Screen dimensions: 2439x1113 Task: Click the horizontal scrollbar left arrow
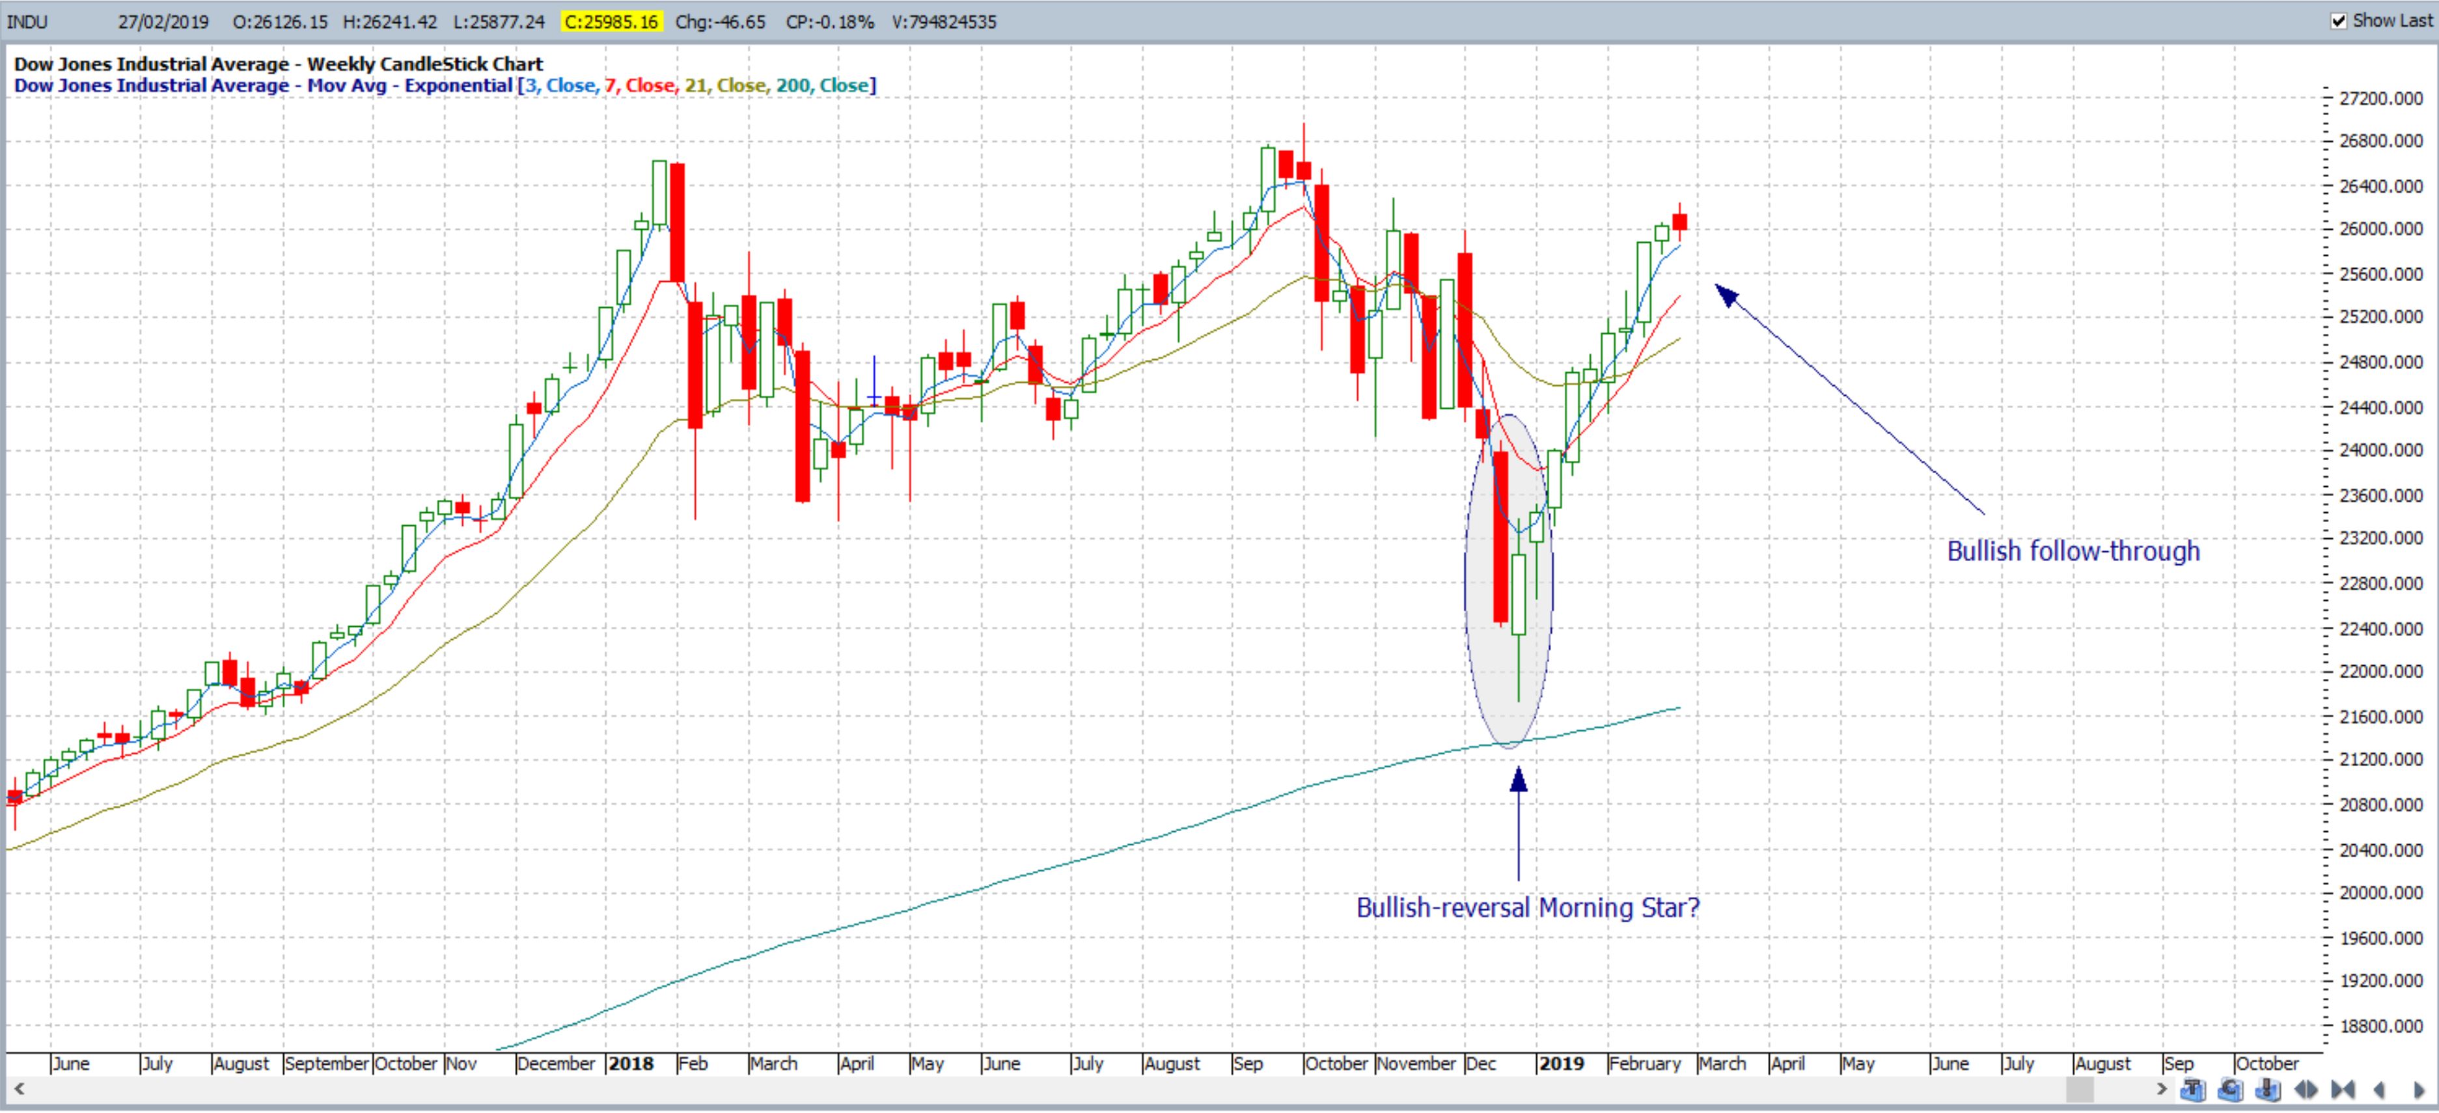[x=18, y=1090]
